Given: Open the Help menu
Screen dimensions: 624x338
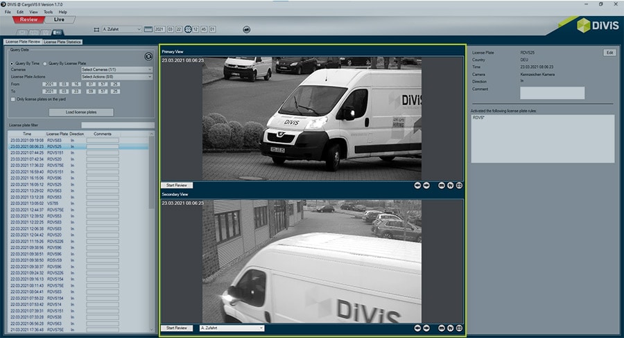Looking at the screenshot, I should click(x=63, y=12).
